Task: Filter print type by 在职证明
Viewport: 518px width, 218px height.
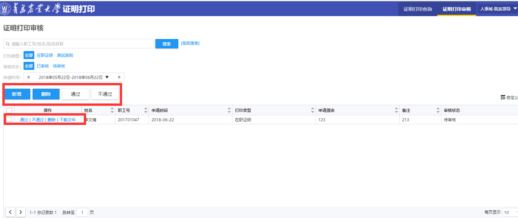Action: point(45,55)
